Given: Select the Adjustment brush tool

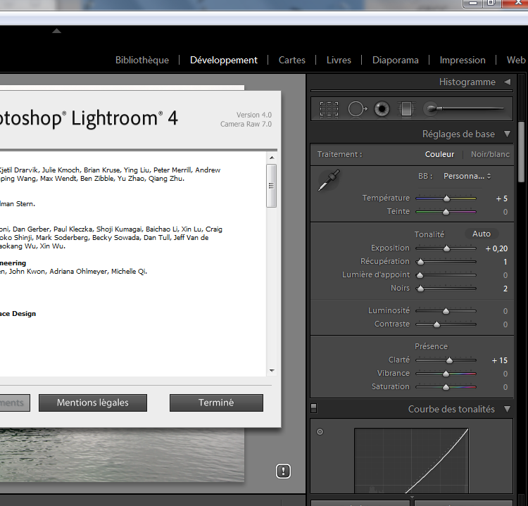Looking at the screenshot, I should pyautogui.click(x=465, y=109).
